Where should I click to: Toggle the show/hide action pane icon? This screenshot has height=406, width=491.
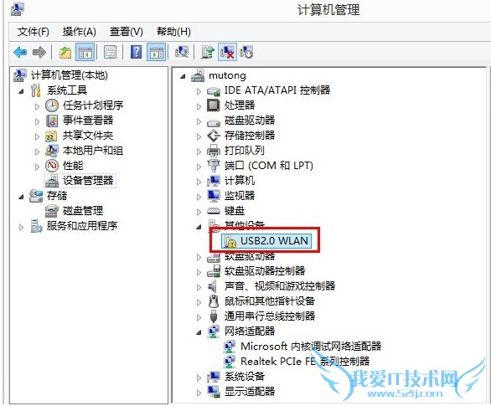click(x=156, y=52)
